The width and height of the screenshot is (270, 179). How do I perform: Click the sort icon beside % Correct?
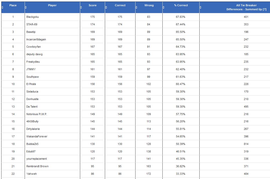tap(164, 7)
